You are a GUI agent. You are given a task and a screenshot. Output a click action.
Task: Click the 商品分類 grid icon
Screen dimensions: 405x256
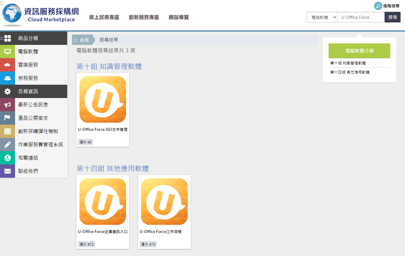pos(8,38)
